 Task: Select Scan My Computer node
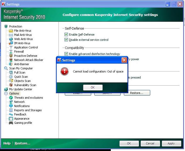click(x=21, y=68)
